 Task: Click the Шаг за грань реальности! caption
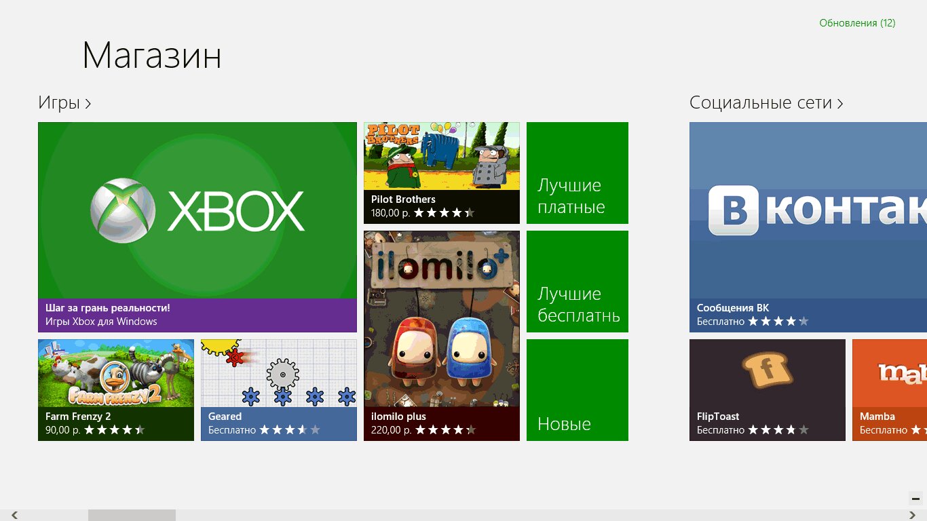[x=108, y=308]
